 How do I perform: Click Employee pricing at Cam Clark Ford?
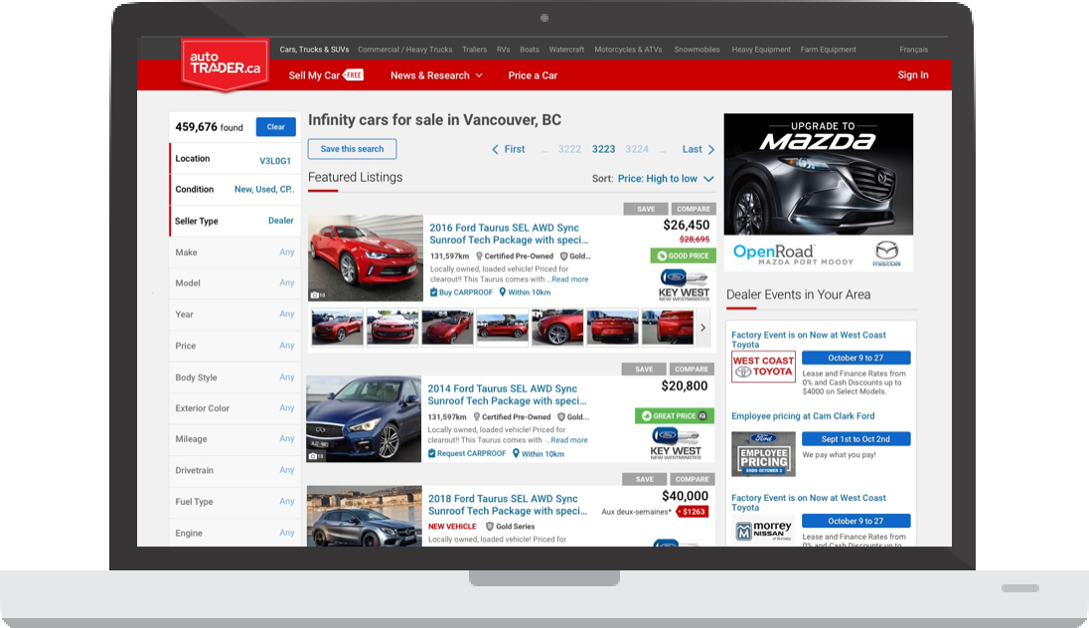click(803, 416)
